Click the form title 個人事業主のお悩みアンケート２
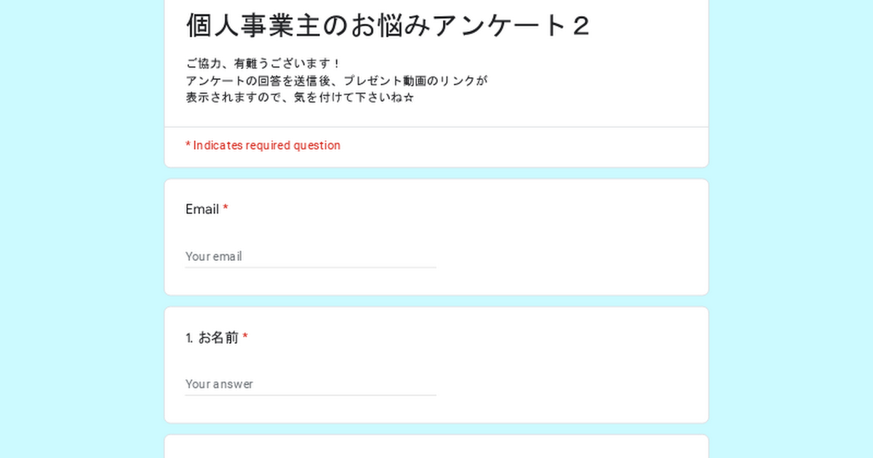 [x=387, y=26]
